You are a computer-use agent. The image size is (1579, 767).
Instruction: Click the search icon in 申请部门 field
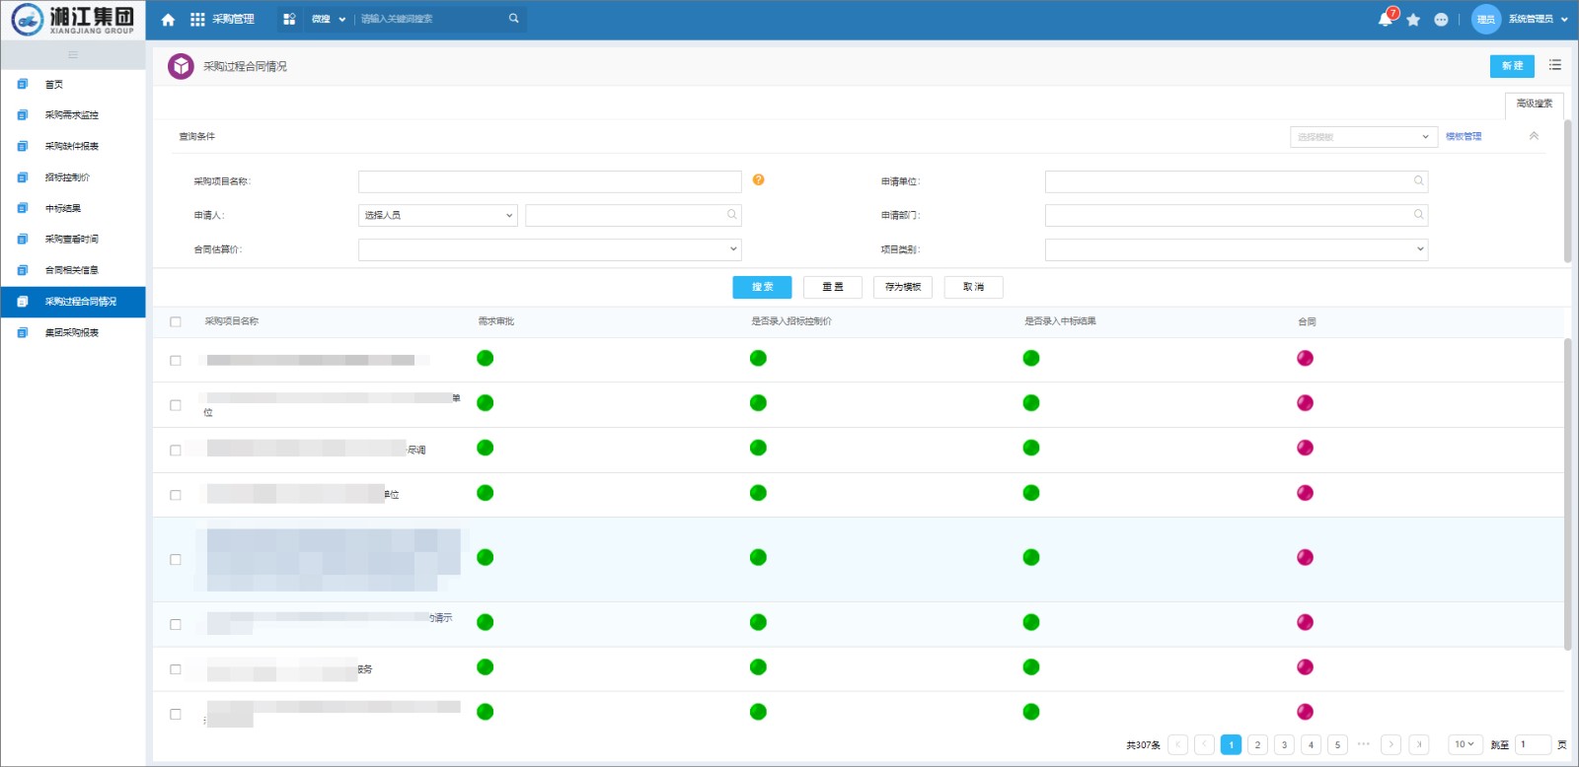tap(1418, 214)
